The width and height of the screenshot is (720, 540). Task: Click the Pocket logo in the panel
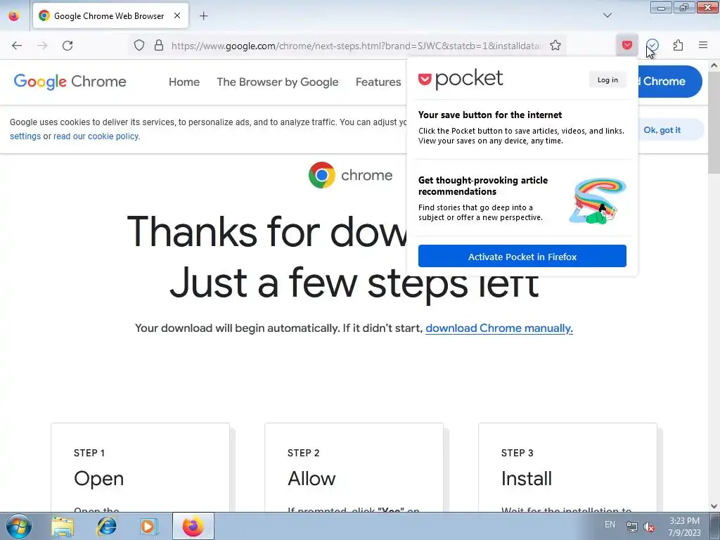[461, 79]
